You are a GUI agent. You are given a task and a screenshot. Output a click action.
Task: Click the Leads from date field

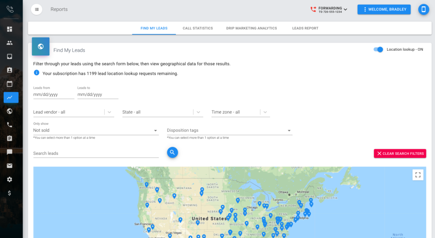click(53, 95)
